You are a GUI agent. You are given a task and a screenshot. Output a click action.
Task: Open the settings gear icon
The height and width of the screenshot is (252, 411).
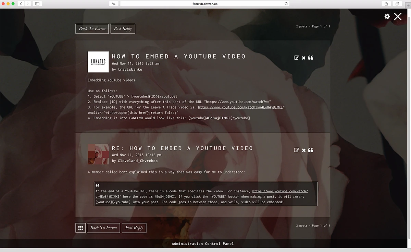point(387,16)
